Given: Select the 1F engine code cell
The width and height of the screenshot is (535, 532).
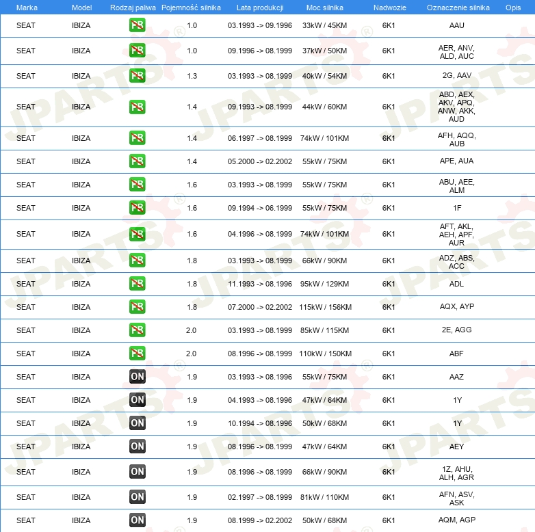Looking at the screenshot, I should (x=457, y=208).
